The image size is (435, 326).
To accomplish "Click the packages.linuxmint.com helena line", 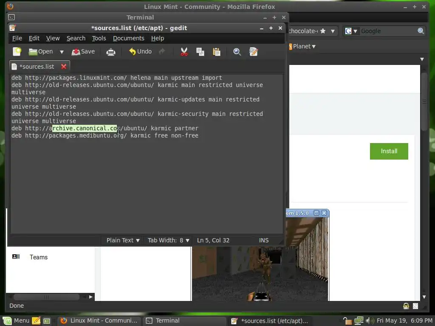I will coord(117,78).
